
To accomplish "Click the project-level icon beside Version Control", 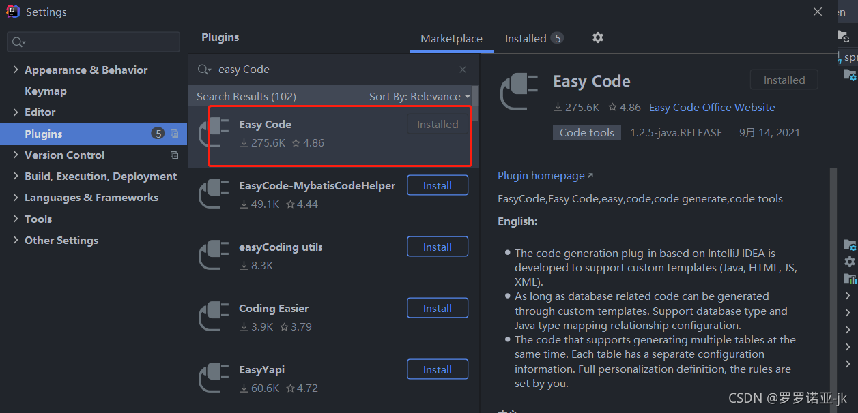I will click(x=174, y=155).
